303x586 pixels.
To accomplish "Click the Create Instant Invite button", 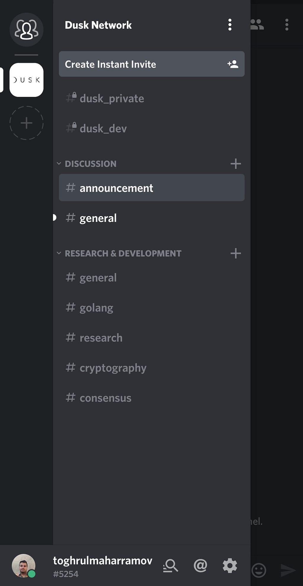I will pos(151,64).
